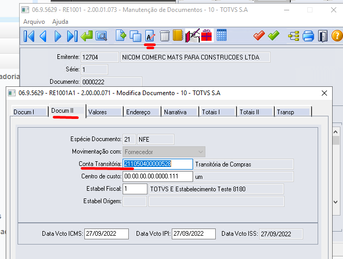343x259 pixels.
Task: Delete document trash can icon
Action: click(x=165, y=36)
